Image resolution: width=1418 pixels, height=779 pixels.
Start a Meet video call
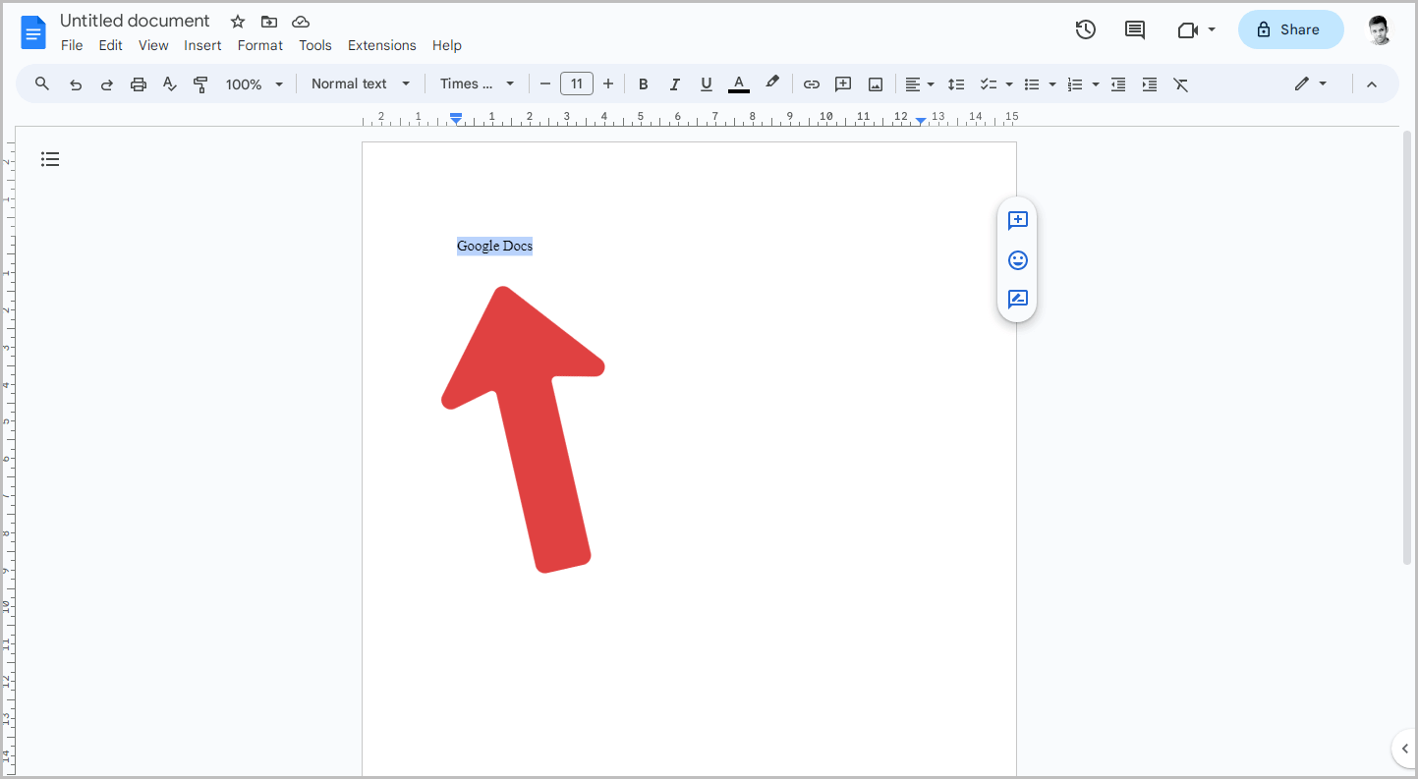(x=1187, y=30)
